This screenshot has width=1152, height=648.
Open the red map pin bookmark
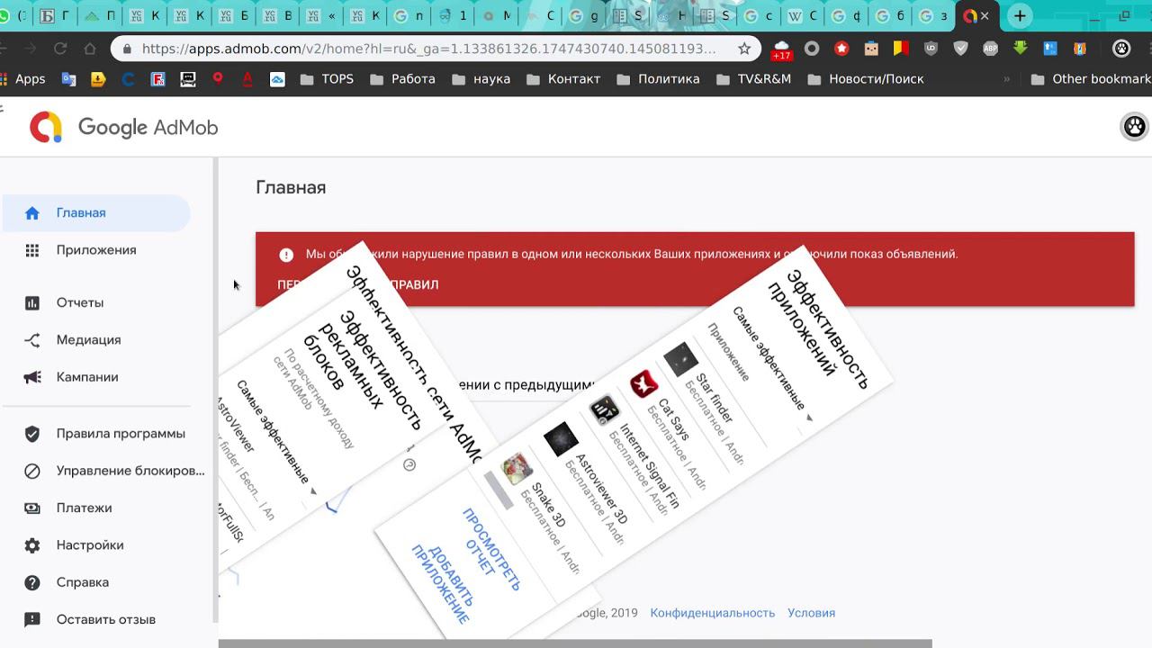point(217,79)
